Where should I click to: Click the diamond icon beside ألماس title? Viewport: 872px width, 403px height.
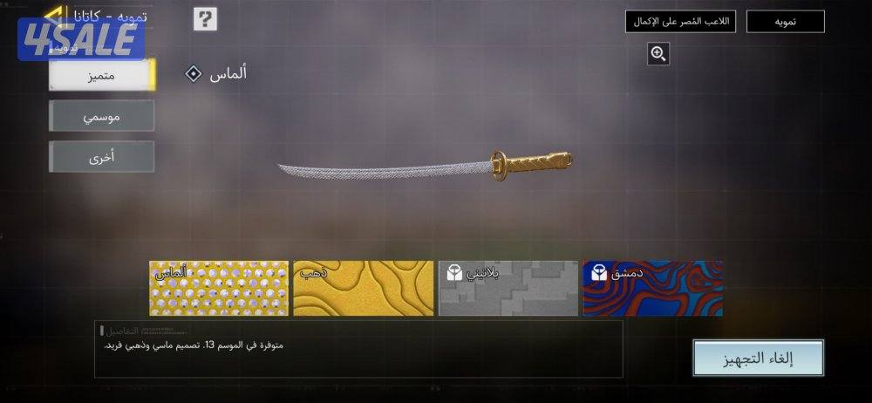[194, 73]
